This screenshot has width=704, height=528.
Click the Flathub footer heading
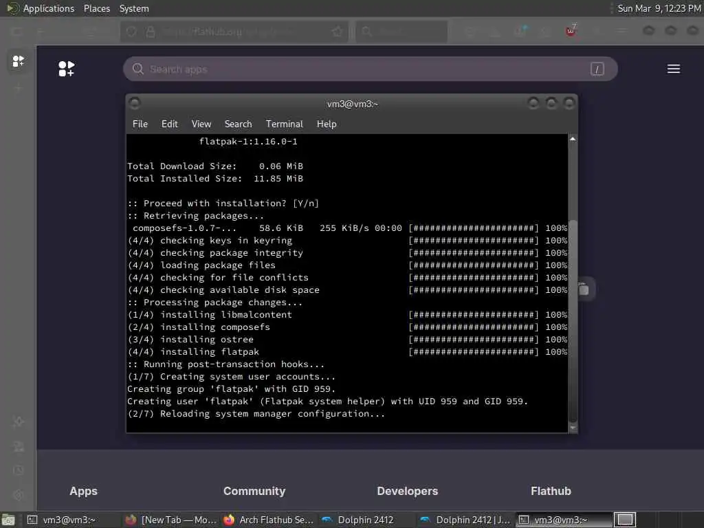(551, 491)
